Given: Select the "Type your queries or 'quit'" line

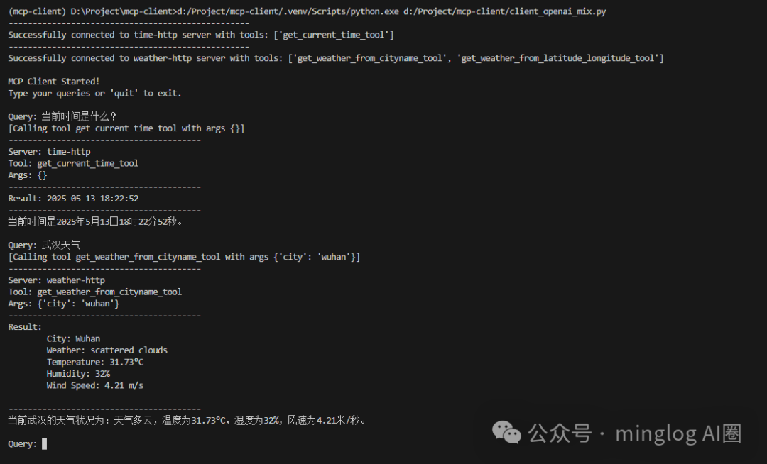Looking at the screenshot, I should pos(95,93).
